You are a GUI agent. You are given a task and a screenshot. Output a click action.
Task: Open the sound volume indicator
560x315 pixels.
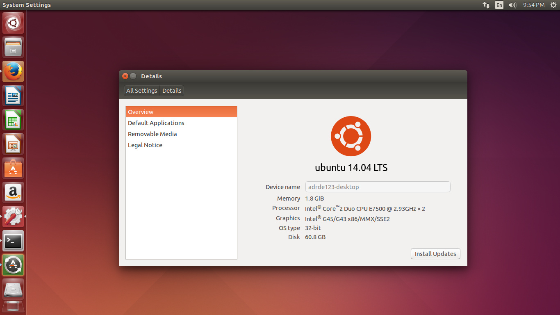pos(512,5)
